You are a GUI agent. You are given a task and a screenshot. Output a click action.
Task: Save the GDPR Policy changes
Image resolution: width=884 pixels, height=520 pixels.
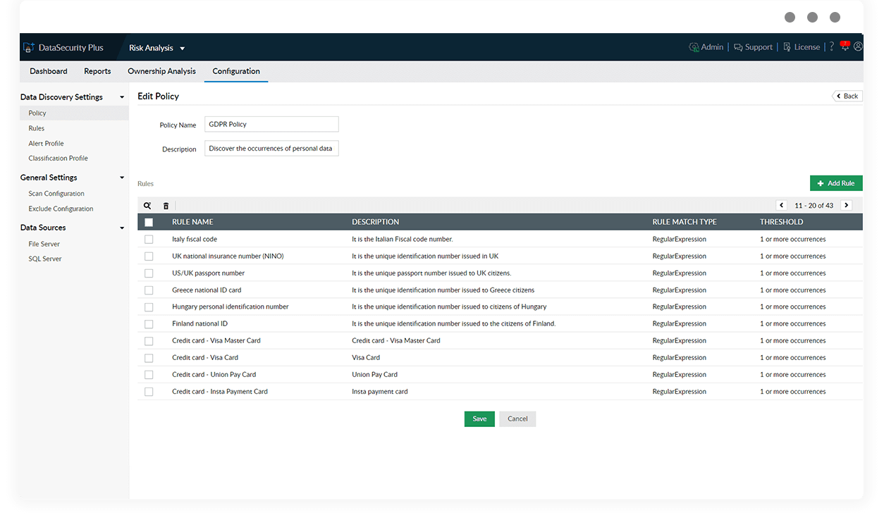(479, 419)
